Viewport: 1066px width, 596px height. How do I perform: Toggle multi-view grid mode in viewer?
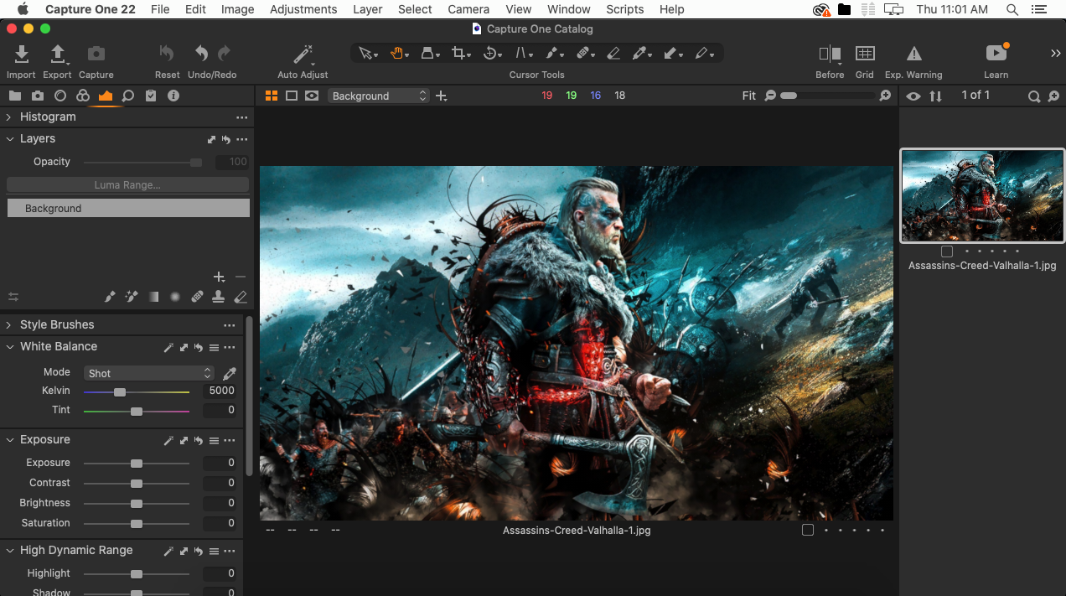272,96
